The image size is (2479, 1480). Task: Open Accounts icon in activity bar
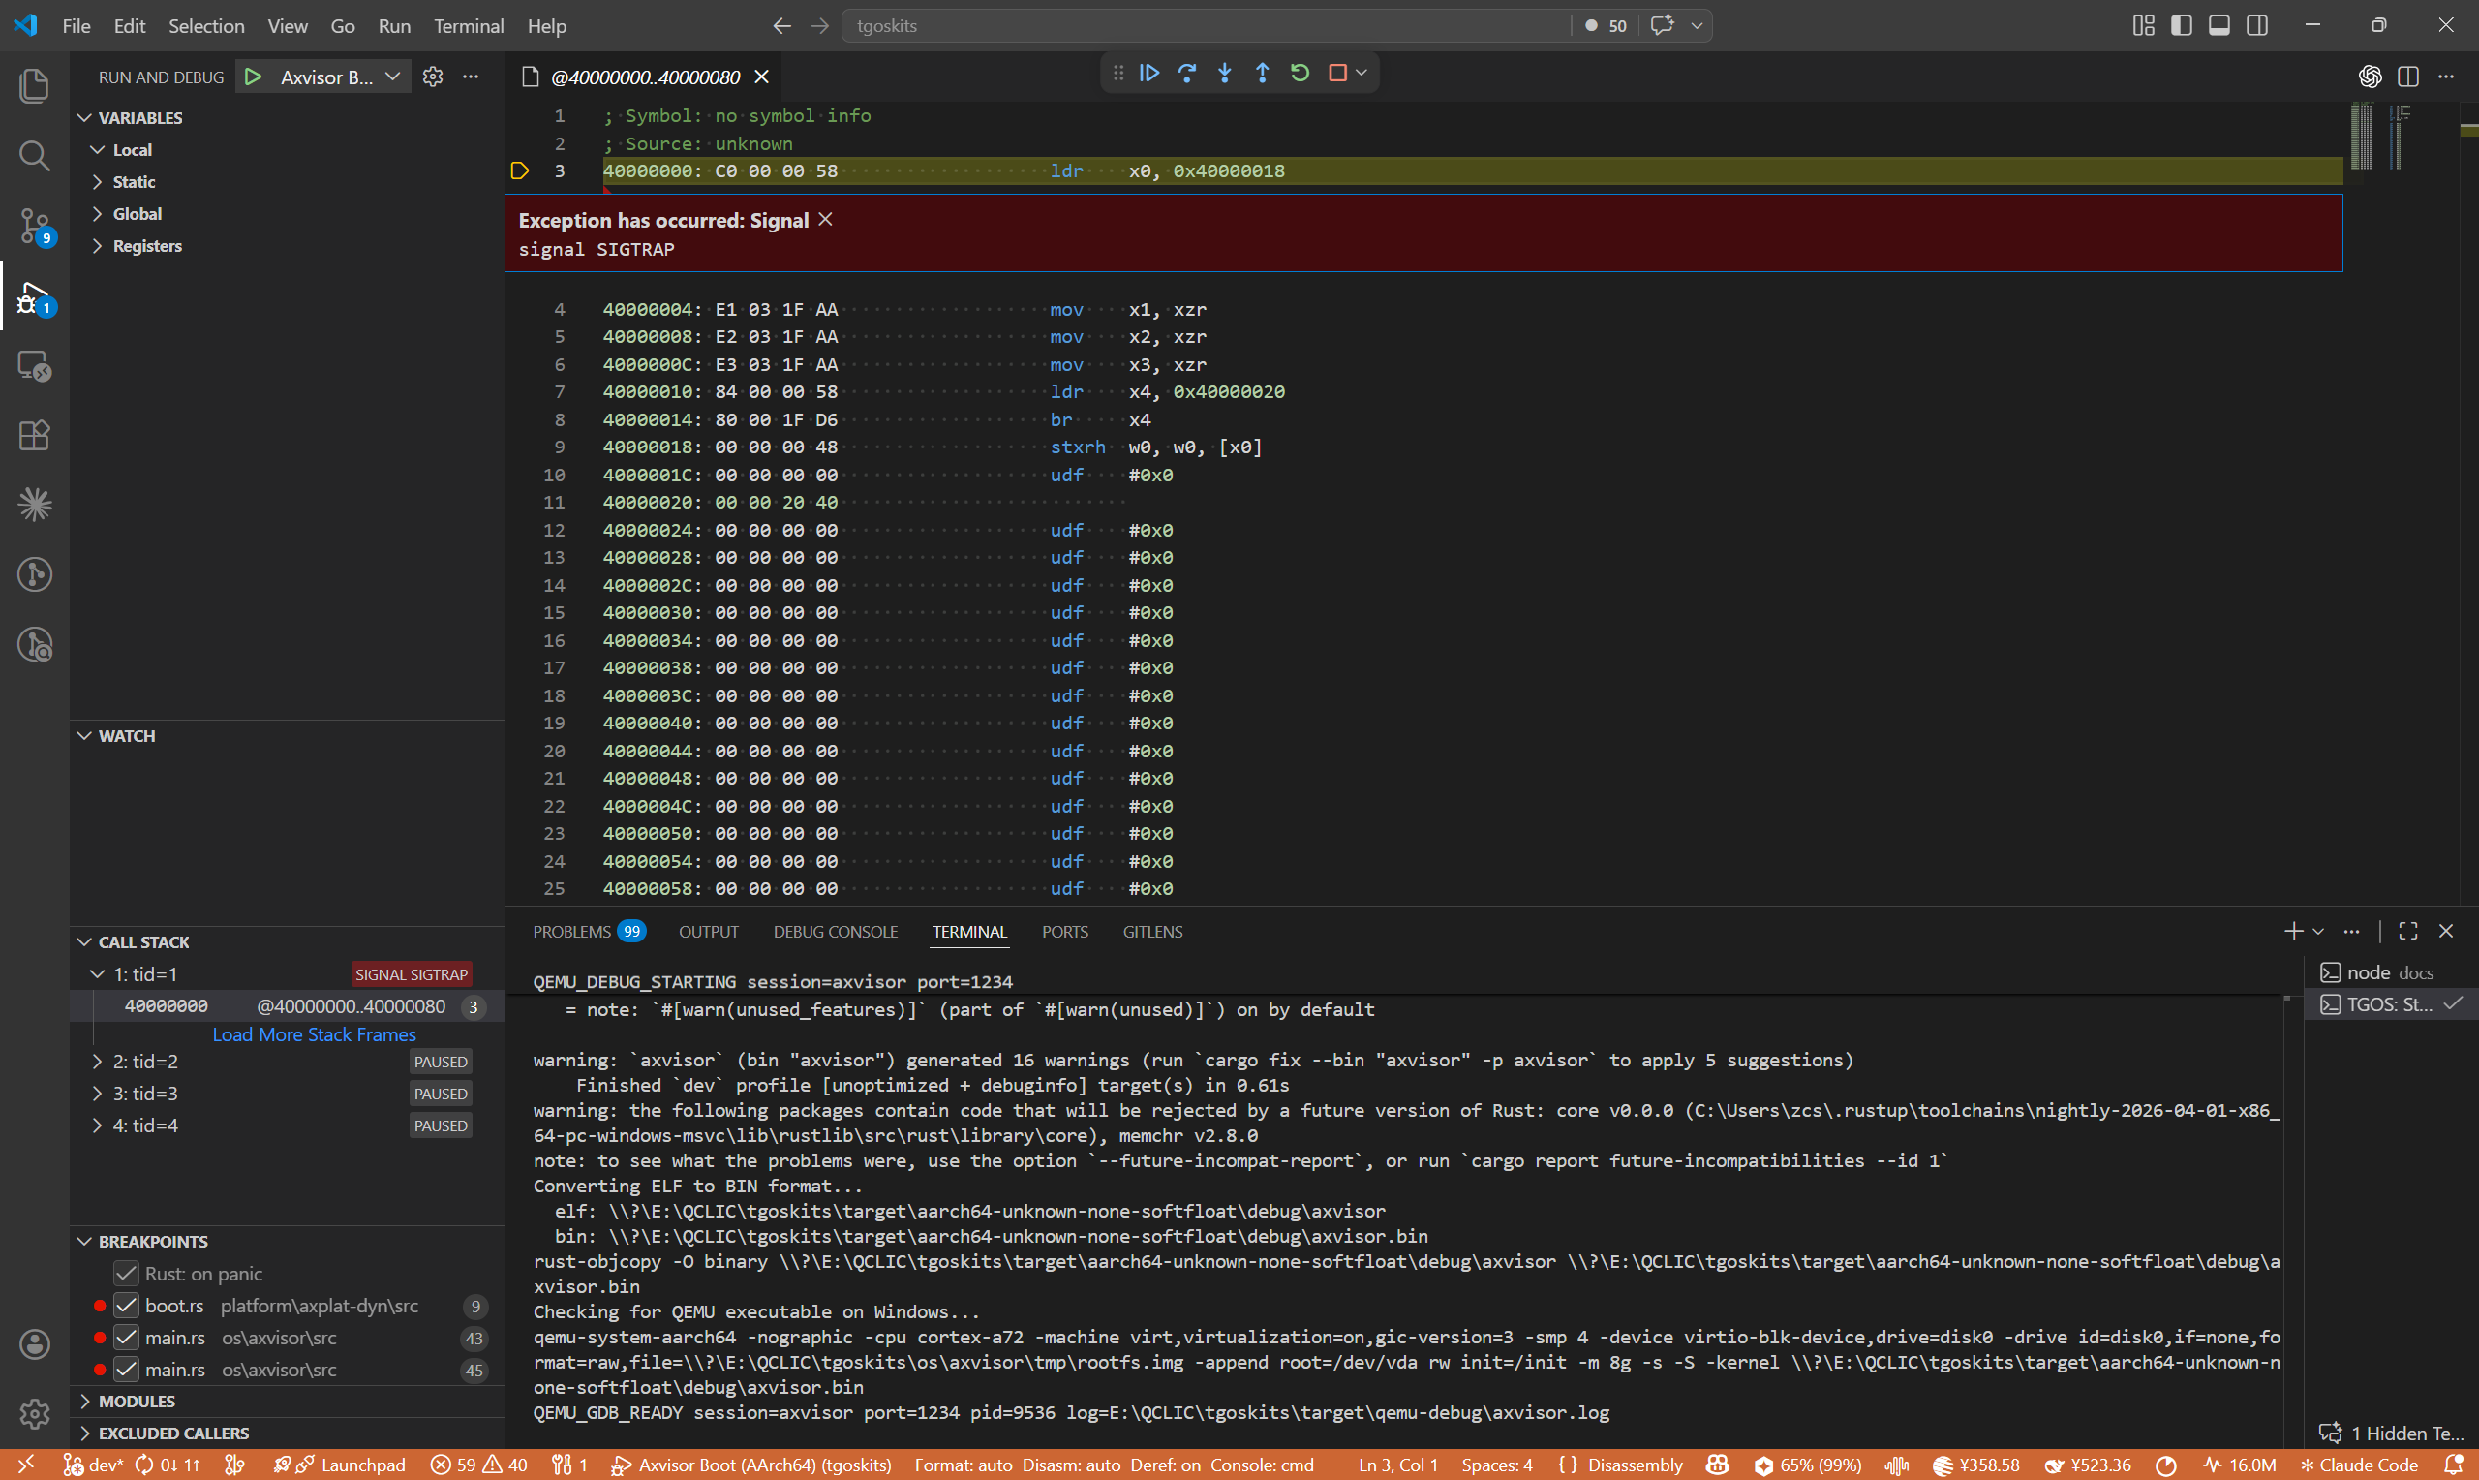[x=34, y=1344]
